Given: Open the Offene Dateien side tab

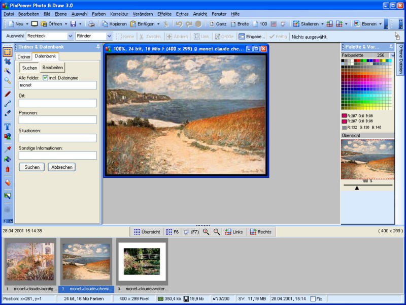Looking at the screenshot, I should [x=400, y=59].
